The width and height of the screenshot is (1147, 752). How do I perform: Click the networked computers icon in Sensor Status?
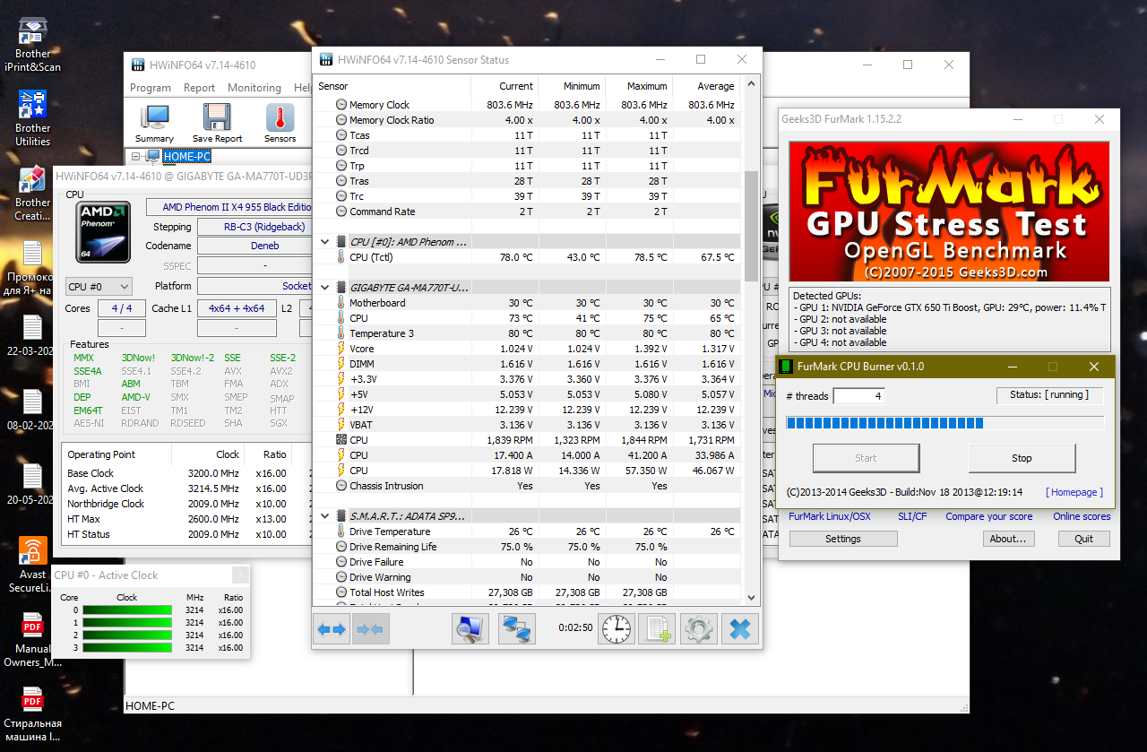(x=517, y=629)
